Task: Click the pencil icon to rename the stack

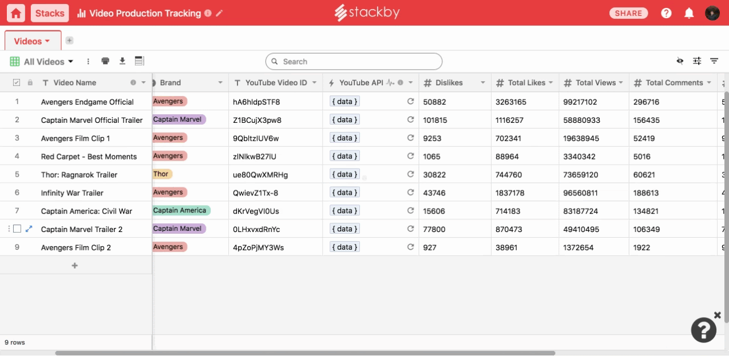Action: [220, 13]
